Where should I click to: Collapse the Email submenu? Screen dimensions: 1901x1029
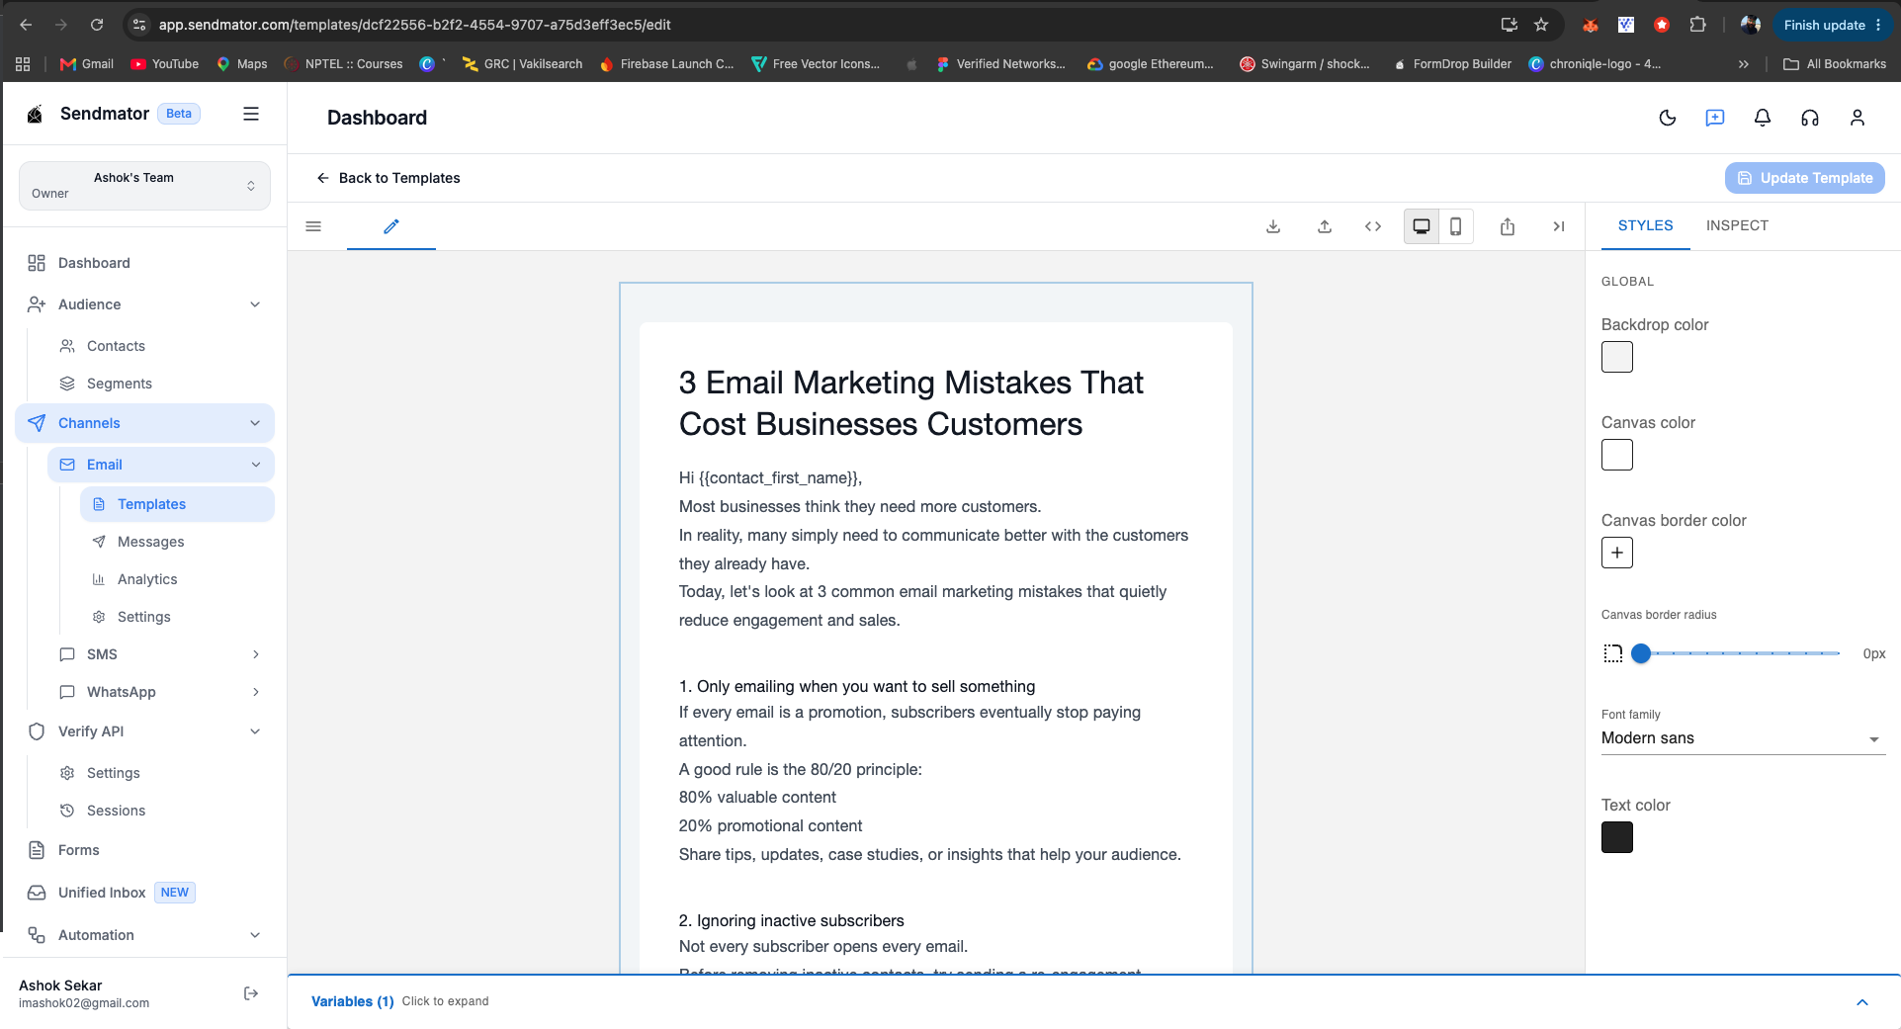pyautogui.click(x=256, y=465)
